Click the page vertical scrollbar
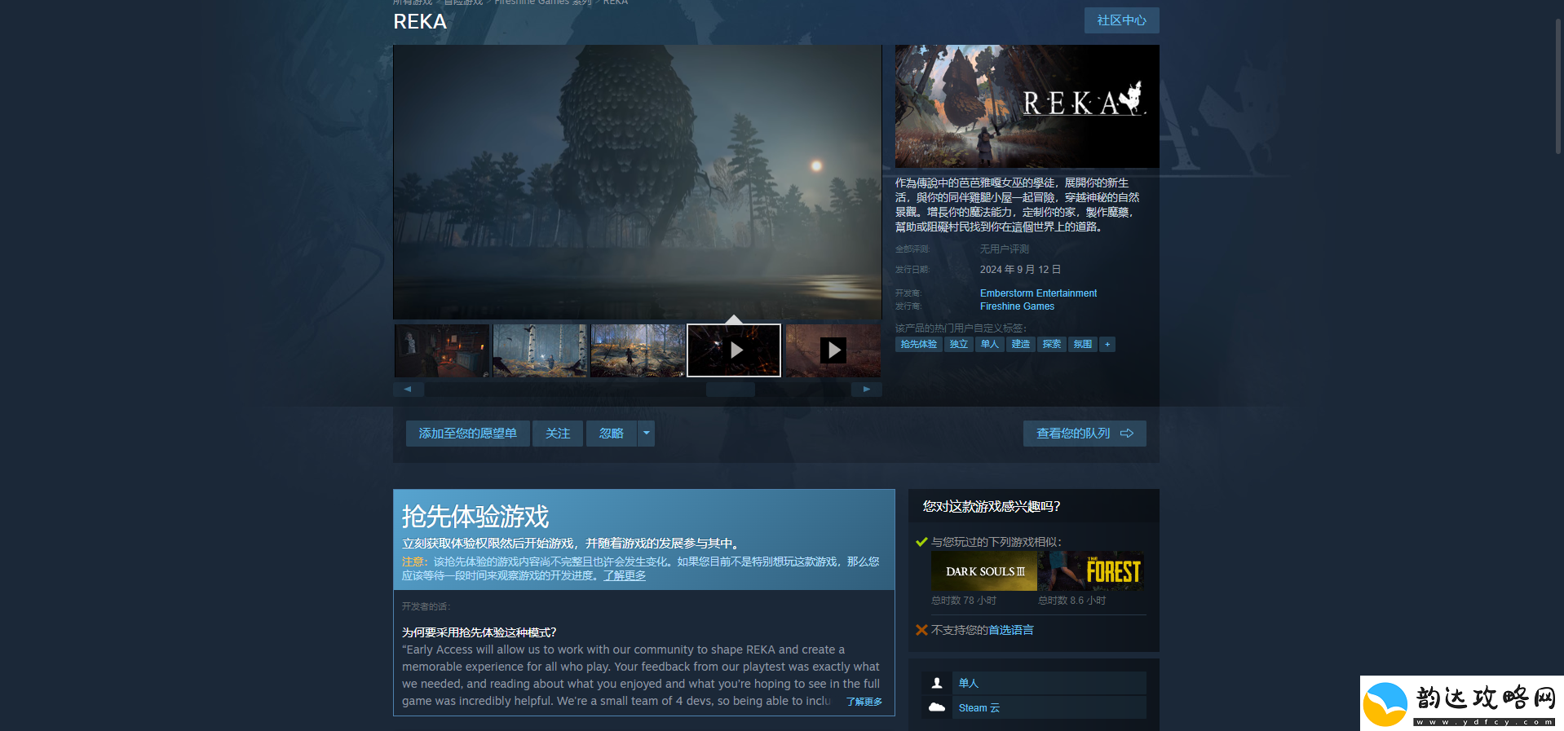 1558,86
